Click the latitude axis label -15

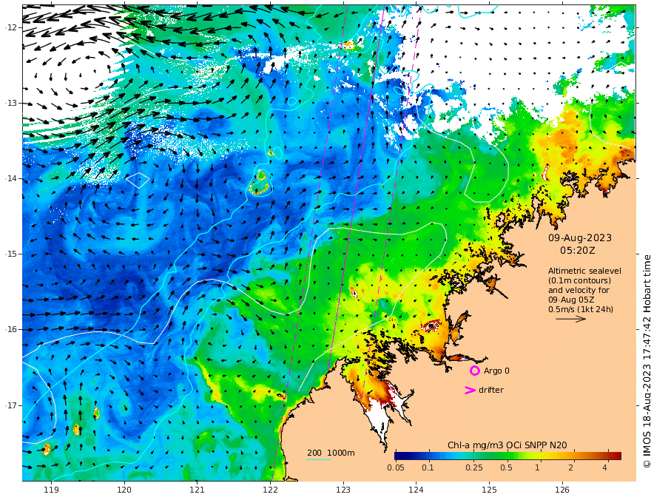(x=11, y=254)
